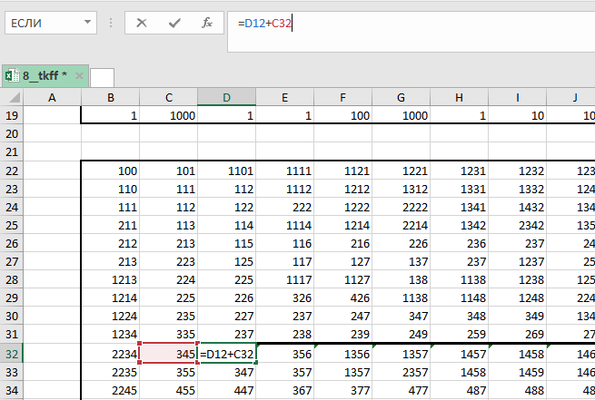Open the blank tab next to 8_tkff
This screenshot has height=400, width=595.
(x=103, y=77)
